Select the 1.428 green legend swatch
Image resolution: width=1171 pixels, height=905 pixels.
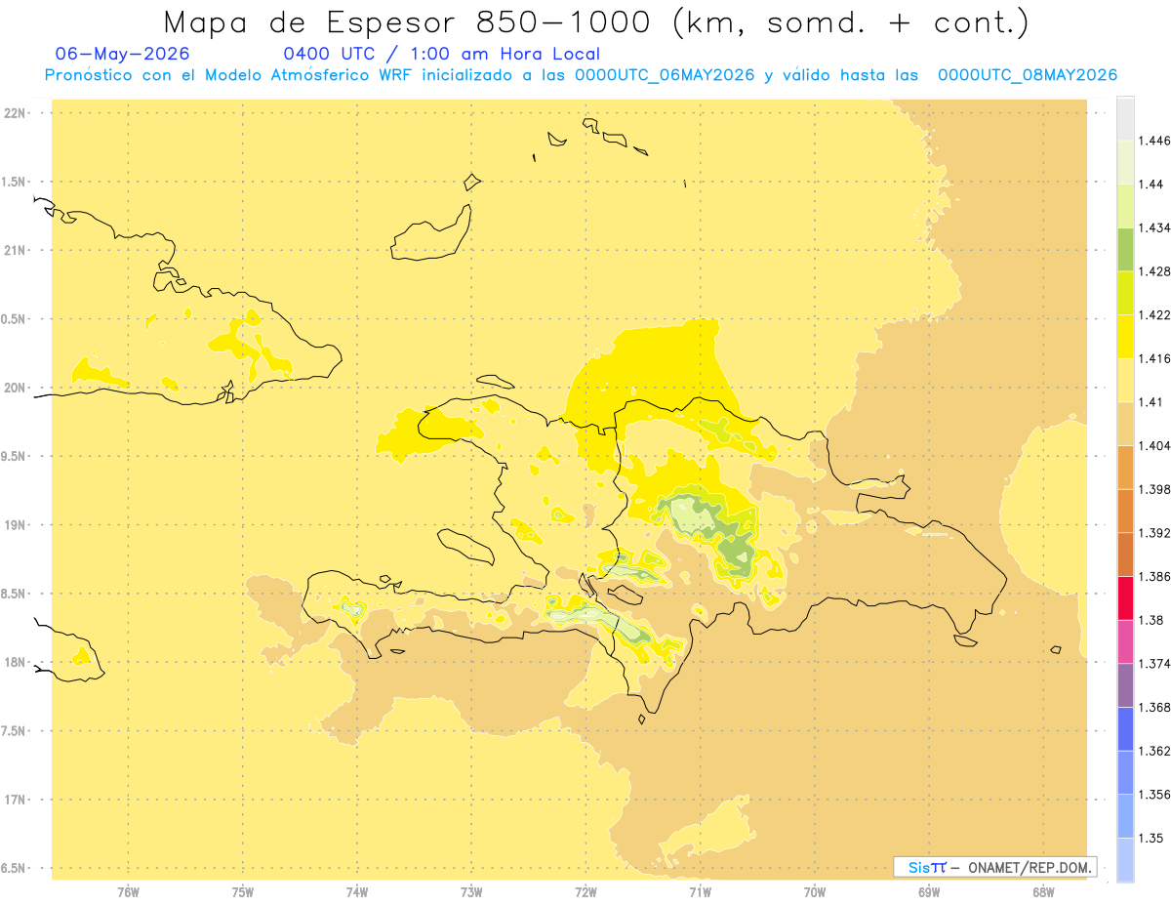coord(1125,249)
